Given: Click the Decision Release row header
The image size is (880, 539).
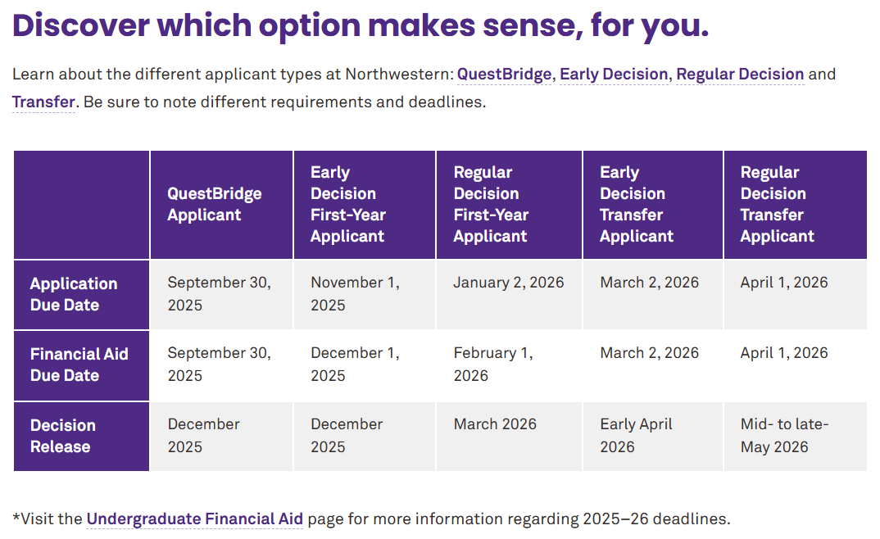Looking at the screenshot, I should (81, 436).
